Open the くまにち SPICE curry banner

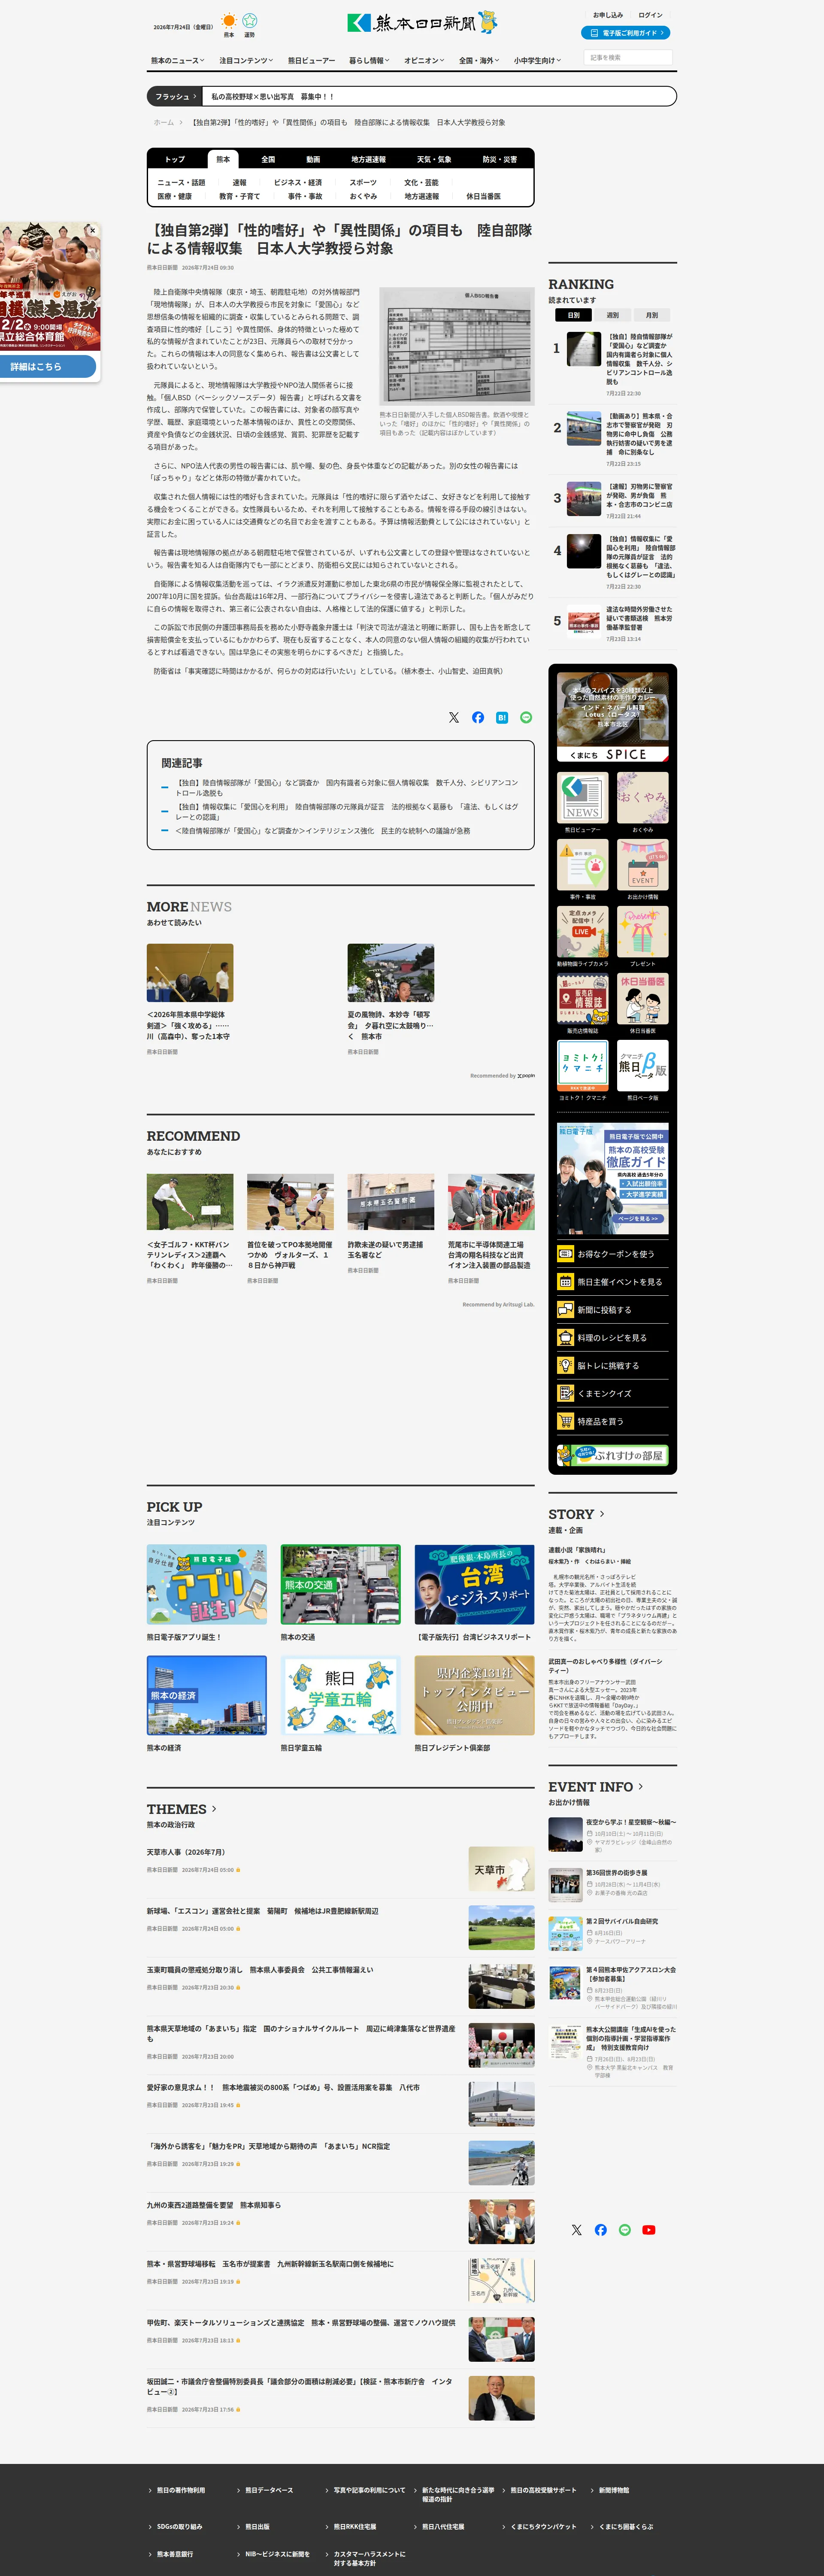click(x=613, y=717)
